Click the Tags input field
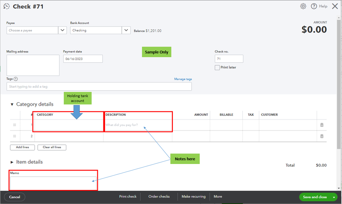The height and width of the screenshot is (204, 342). tap(99, 86)
